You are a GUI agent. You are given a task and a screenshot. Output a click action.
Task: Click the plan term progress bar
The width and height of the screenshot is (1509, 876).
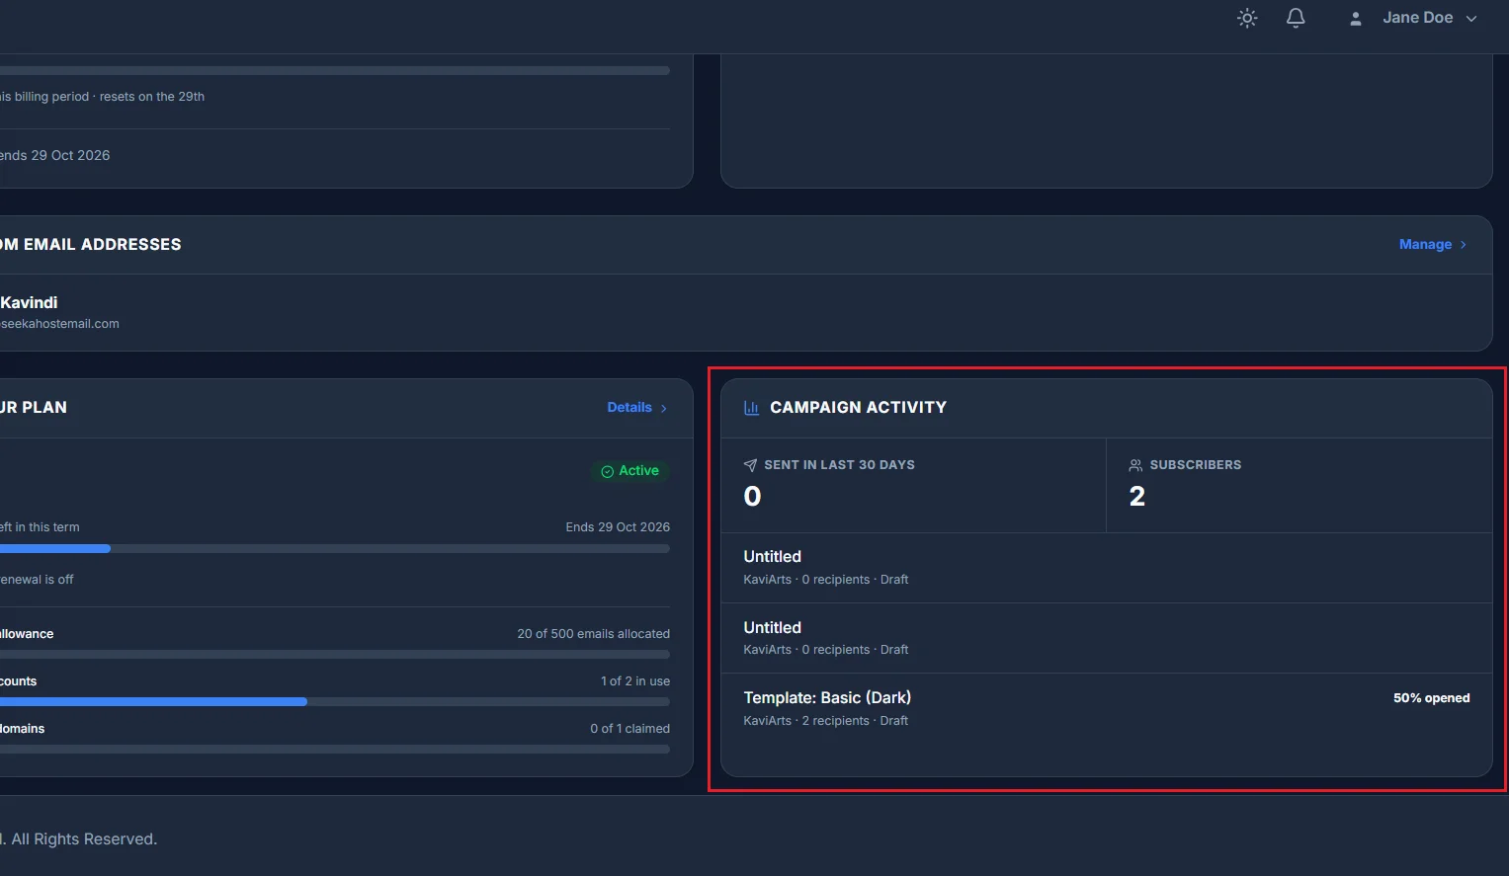coord(335,549)
